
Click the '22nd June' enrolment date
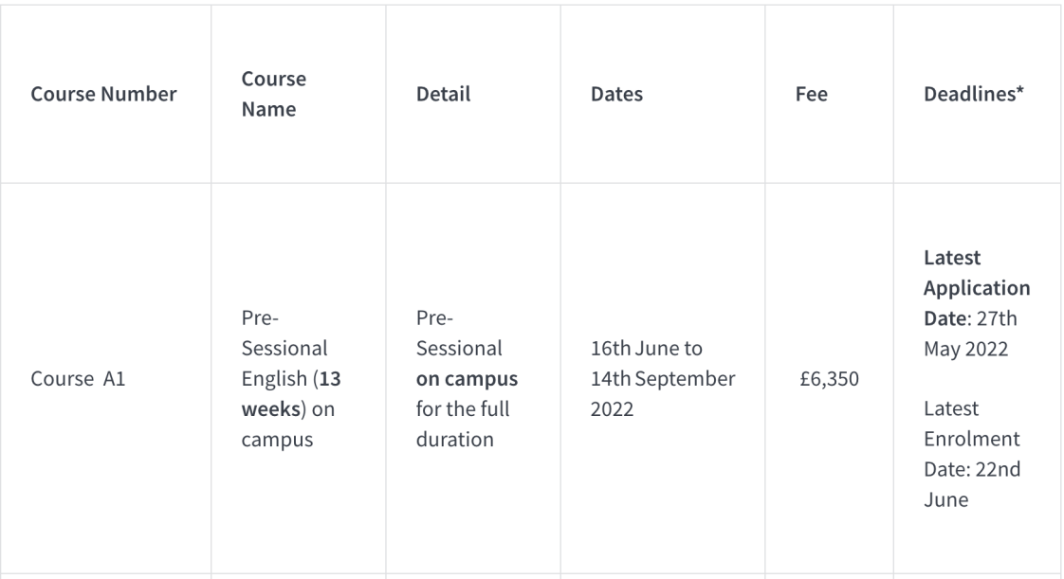coord(972,484)
